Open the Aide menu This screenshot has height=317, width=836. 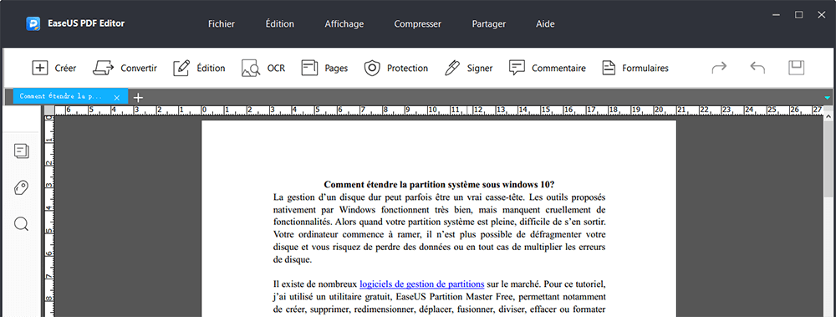point(545,23)
